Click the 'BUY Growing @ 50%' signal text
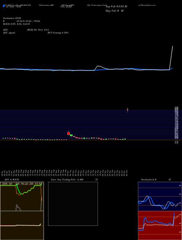The width and height of the screenshot is (182, 240). pyautogui.click(x=58, y=33)
